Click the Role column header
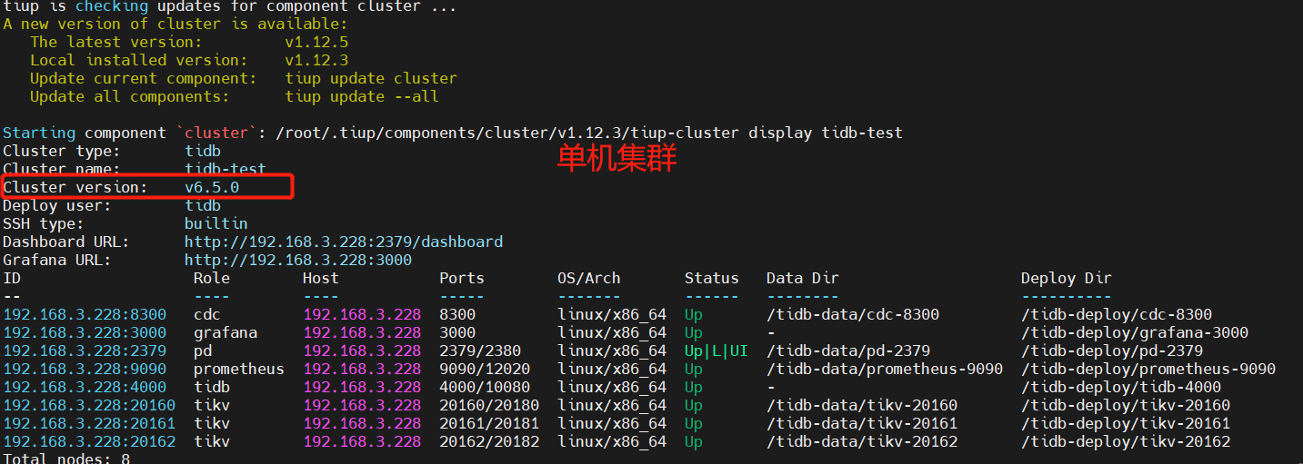The width and height of the screenshot is (1303, 464). 211,278
